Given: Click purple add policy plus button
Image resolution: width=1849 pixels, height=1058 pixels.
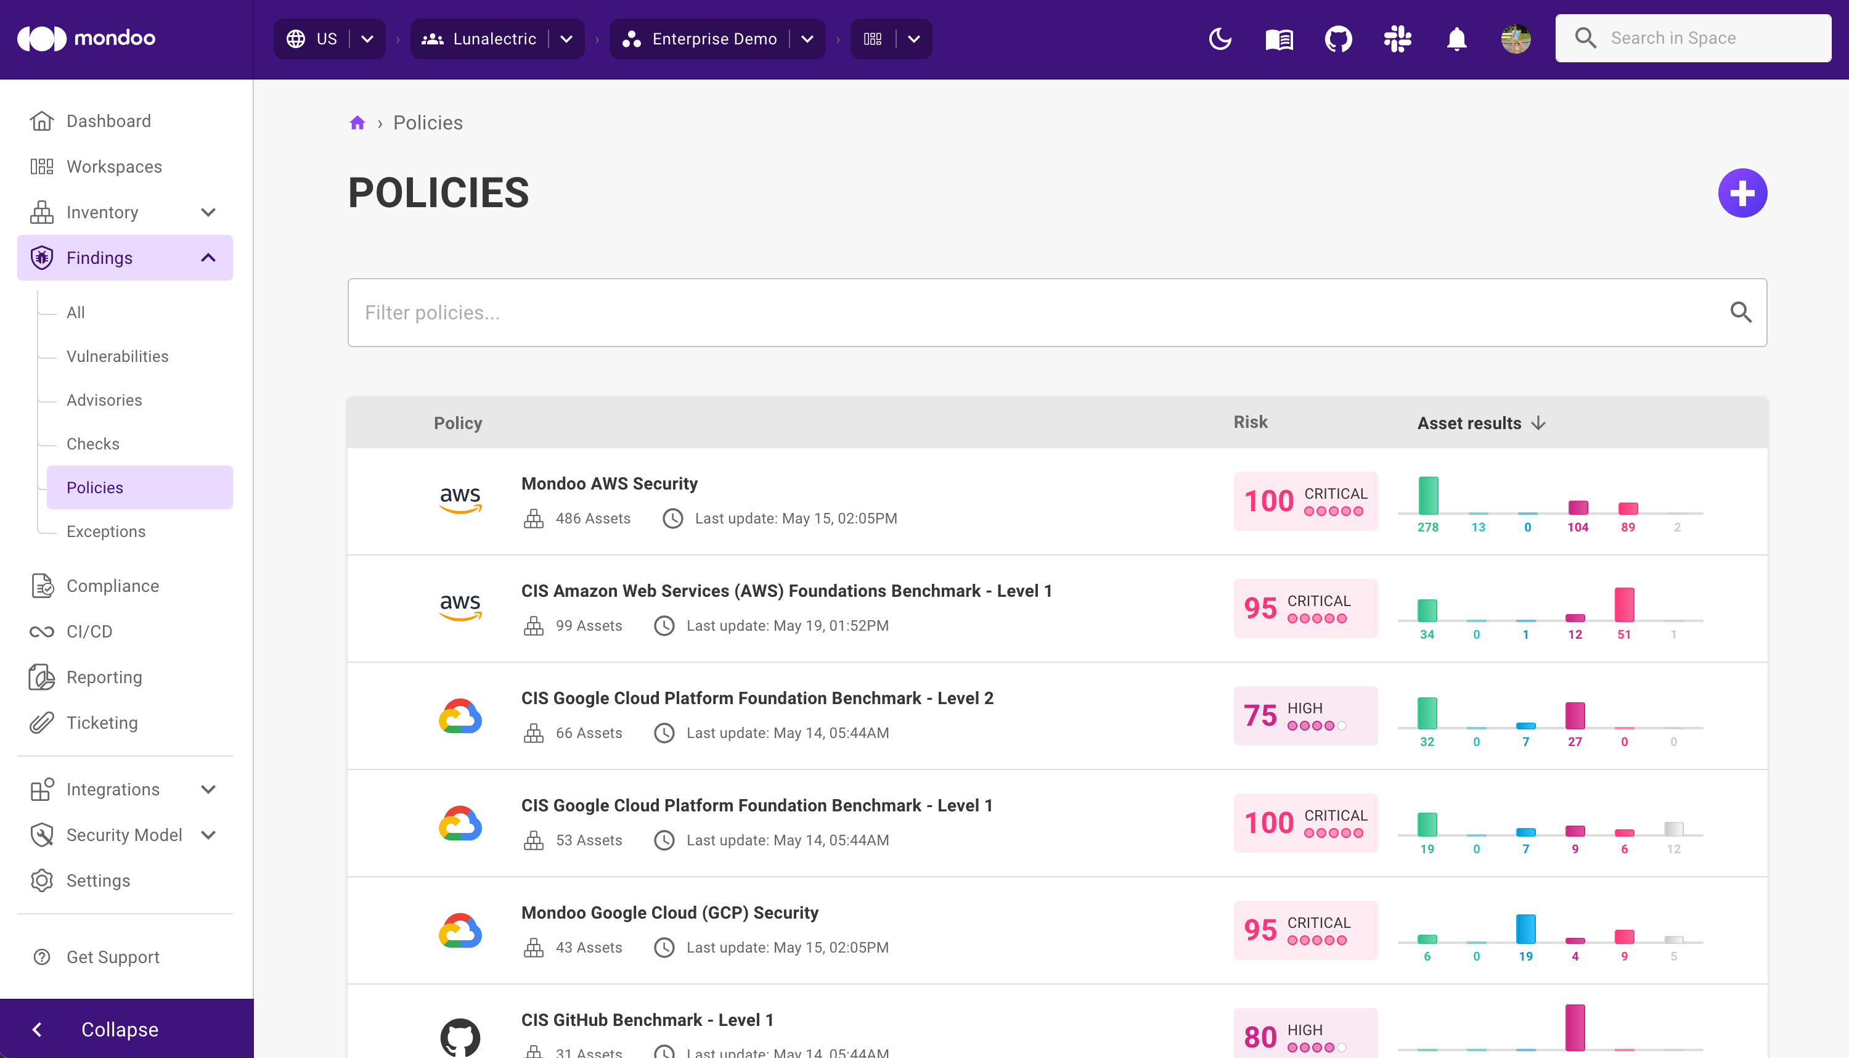Looking at the screenshot, I should (1742, 194).
